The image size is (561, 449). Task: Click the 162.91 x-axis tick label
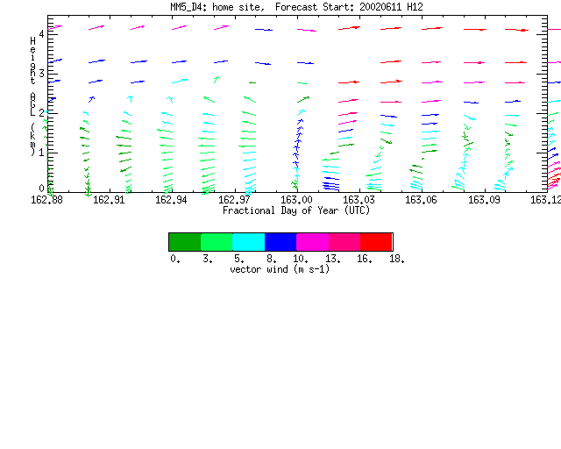tap(109, 200)
